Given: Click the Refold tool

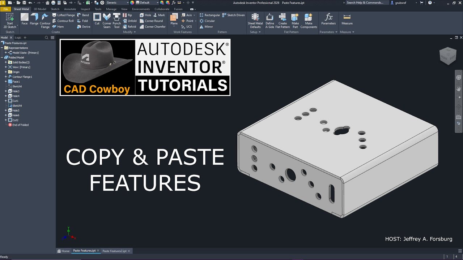Looking at the screenshot, I should (x=129, y=27).
